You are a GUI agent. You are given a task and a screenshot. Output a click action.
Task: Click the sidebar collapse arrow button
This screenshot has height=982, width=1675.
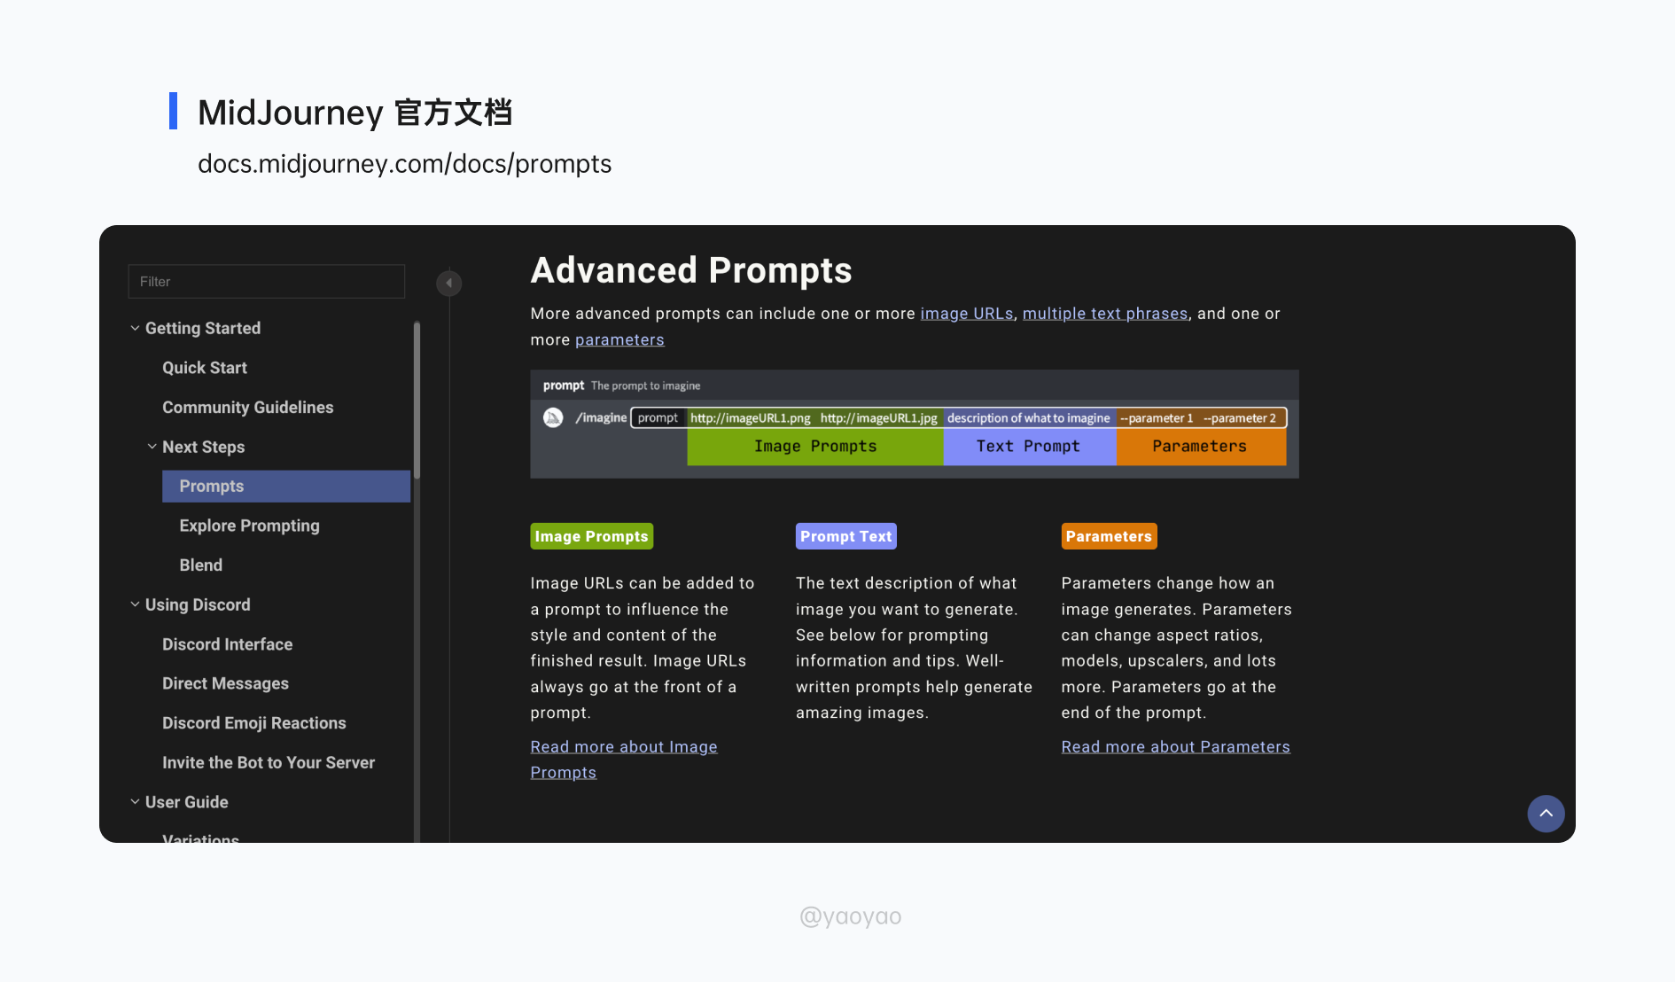[448, 283]
